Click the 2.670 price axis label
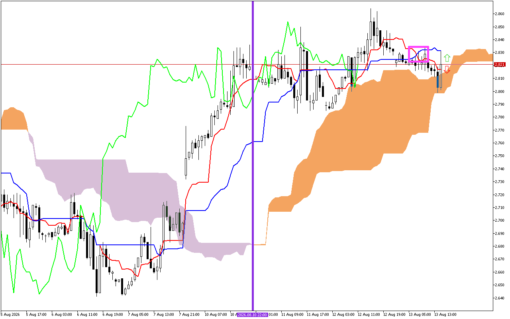Viewport: 510px width, 319px height. [x=499, y=259]
